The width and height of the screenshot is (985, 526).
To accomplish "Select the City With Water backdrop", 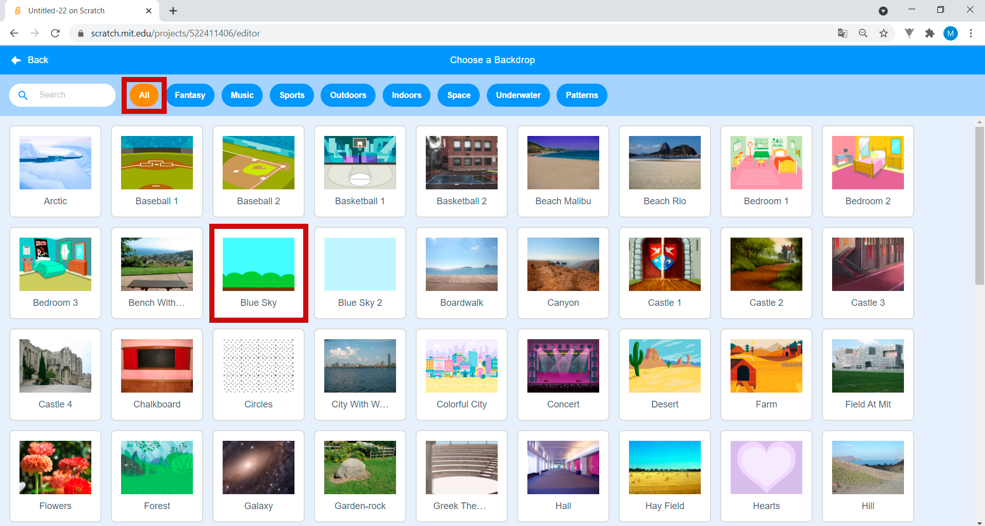I will pyautogui.click(x=360, y=375).
